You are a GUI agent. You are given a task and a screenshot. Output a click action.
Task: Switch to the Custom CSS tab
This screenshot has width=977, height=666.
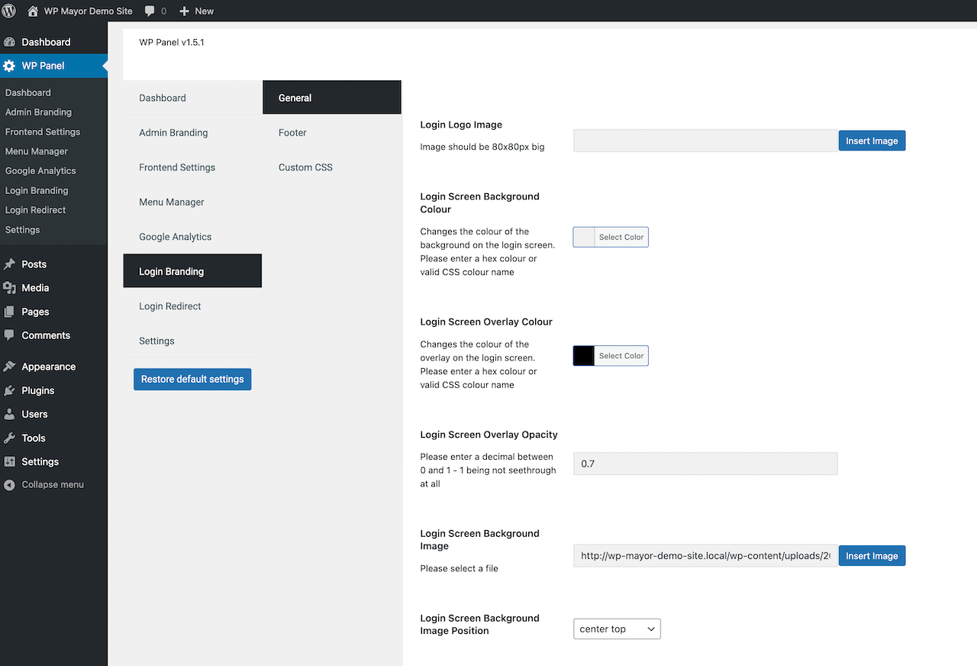[305, 167]
